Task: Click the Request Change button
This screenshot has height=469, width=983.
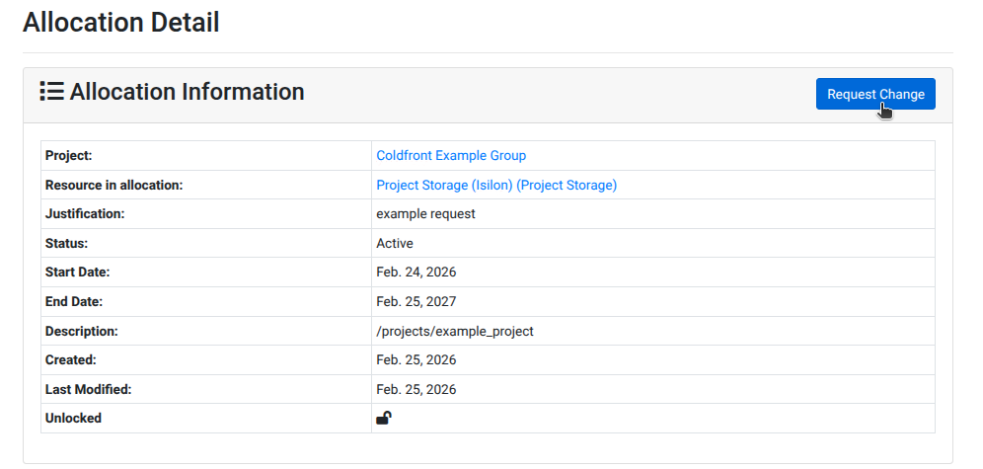Action: coord(874,94)
